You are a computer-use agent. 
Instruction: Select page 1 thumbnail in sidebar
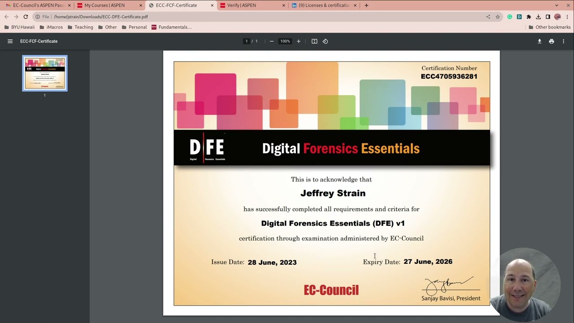pyautogui.click(x=45, y=73)
